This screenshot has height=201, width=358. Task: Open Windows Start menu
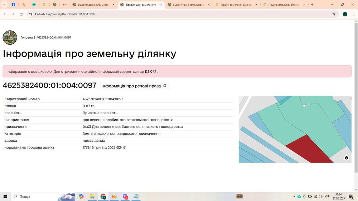[5, 196]
